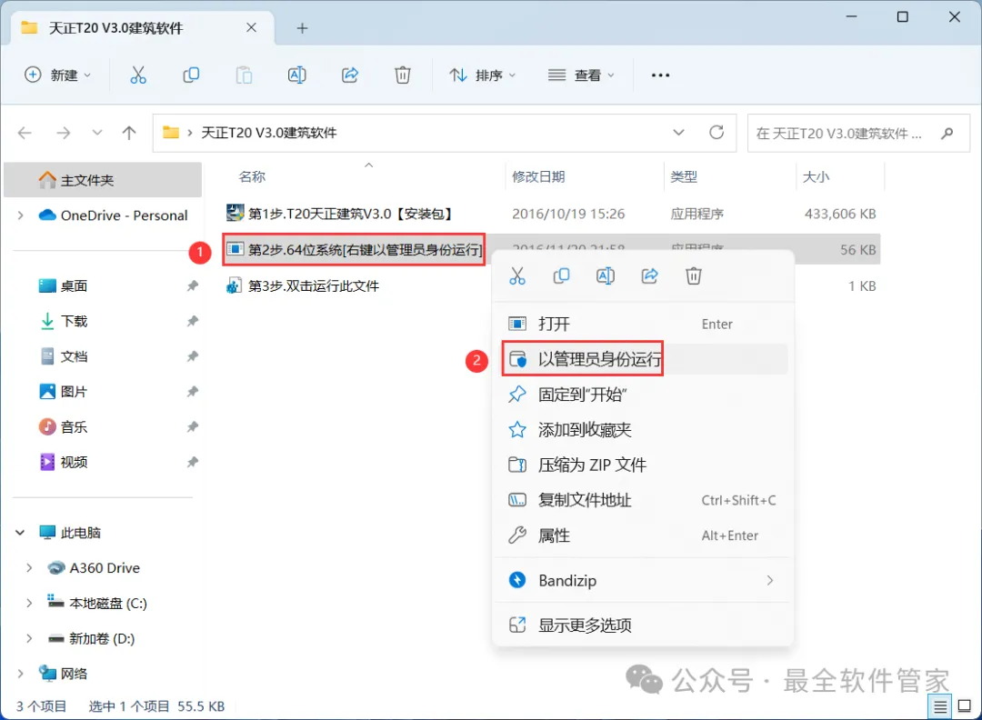Click the context menu Share icon
This screenshot has height=720, width=982.
pos(649,276)
